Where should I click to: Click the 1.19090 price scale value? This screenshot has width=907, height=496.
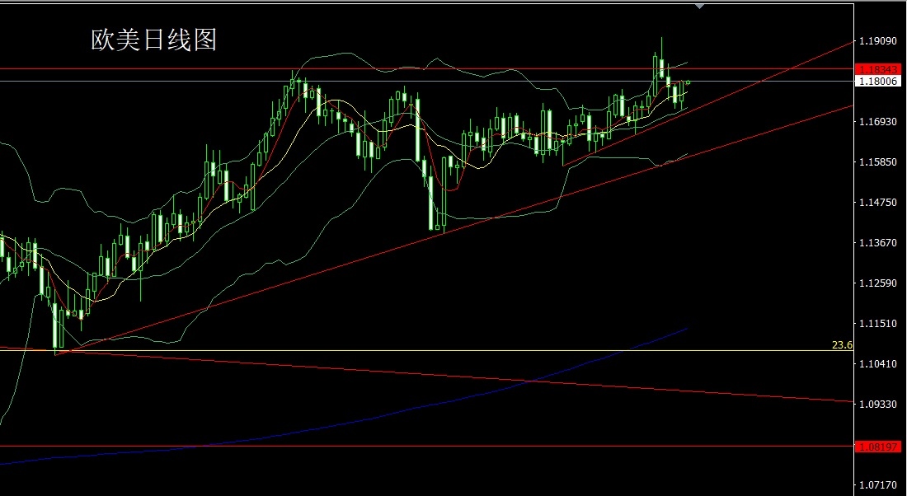tap(878, 41)
